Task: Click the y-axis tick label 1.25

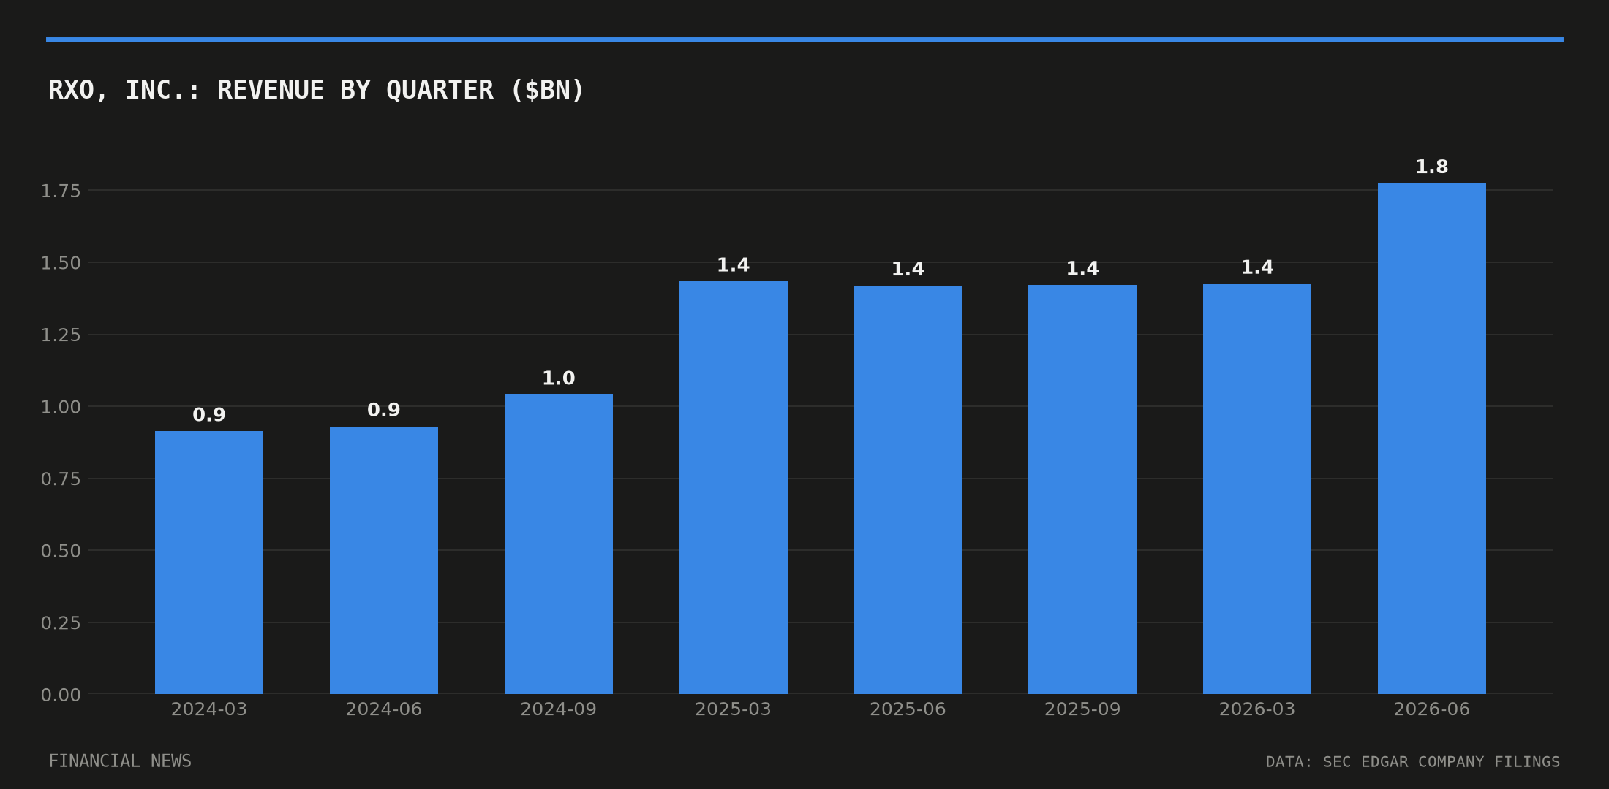Action: [x=61, y=335]
